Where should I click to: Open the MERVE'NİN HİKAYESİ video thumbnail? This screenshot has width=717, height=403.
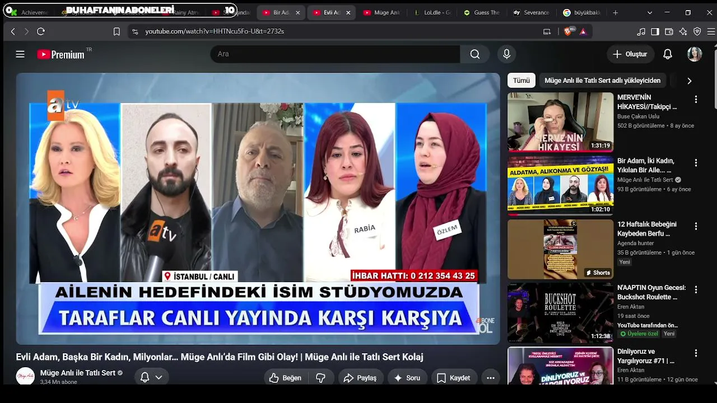tap(560, 122)
